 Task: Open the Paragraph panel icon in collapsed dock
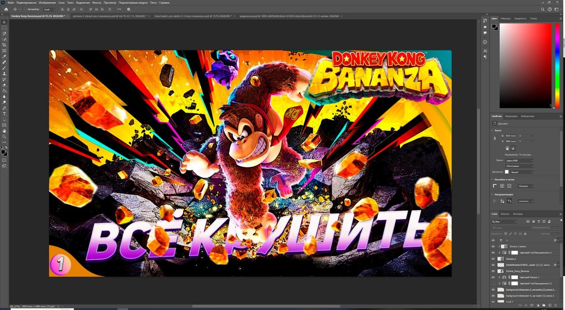coord(485,56)
